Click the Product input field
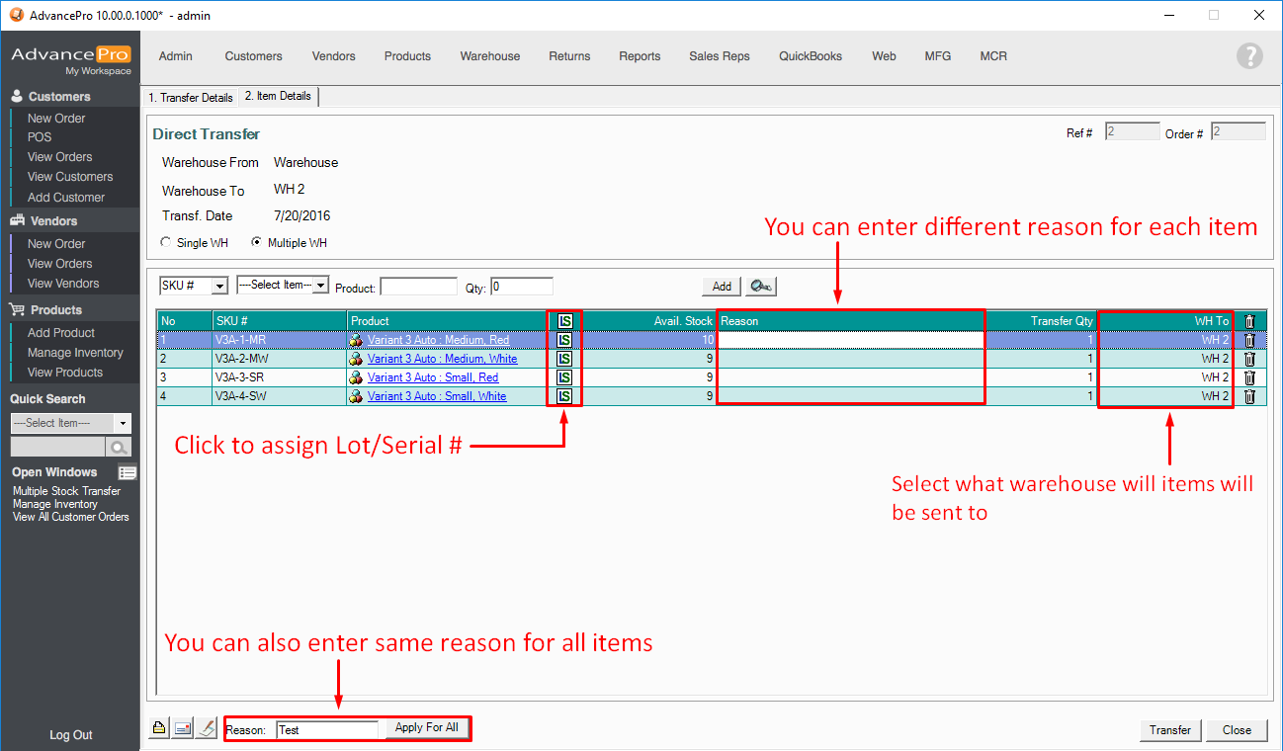This screenshot has width=1283, height=751. click(x=418, y=287)
